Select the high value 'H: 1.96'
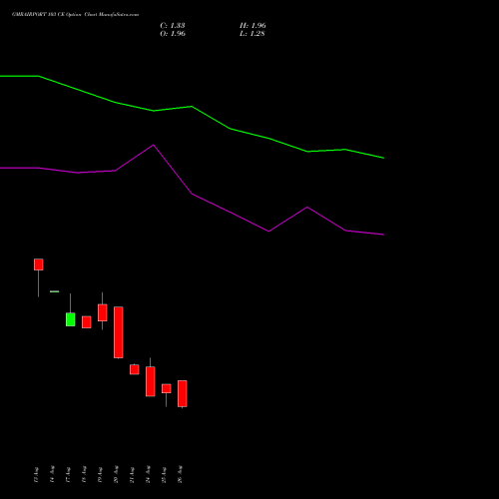Viewport: 499px width, 499px height. coord(252,26)
